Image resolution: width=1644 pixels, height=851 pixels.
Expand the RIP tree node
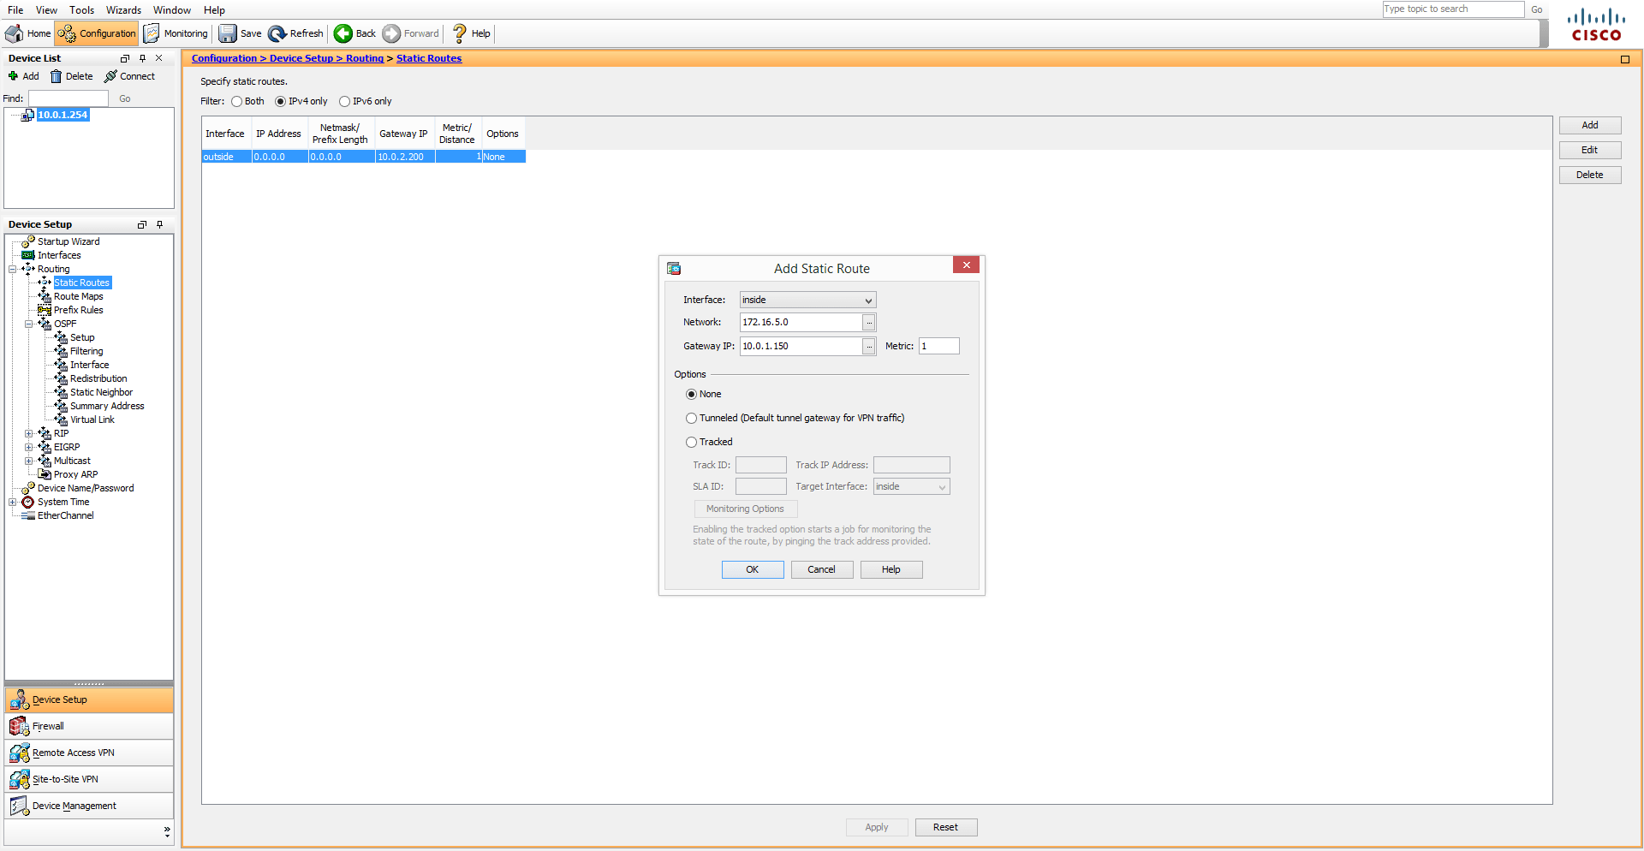coord(29,433)
